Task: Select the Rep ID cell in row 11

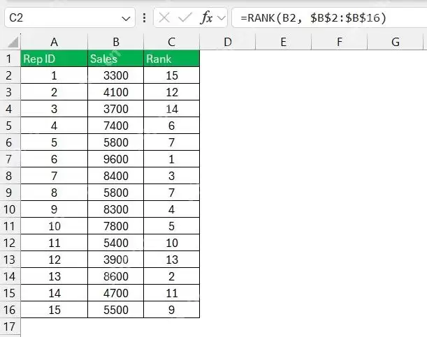Action: pos(55,226)
